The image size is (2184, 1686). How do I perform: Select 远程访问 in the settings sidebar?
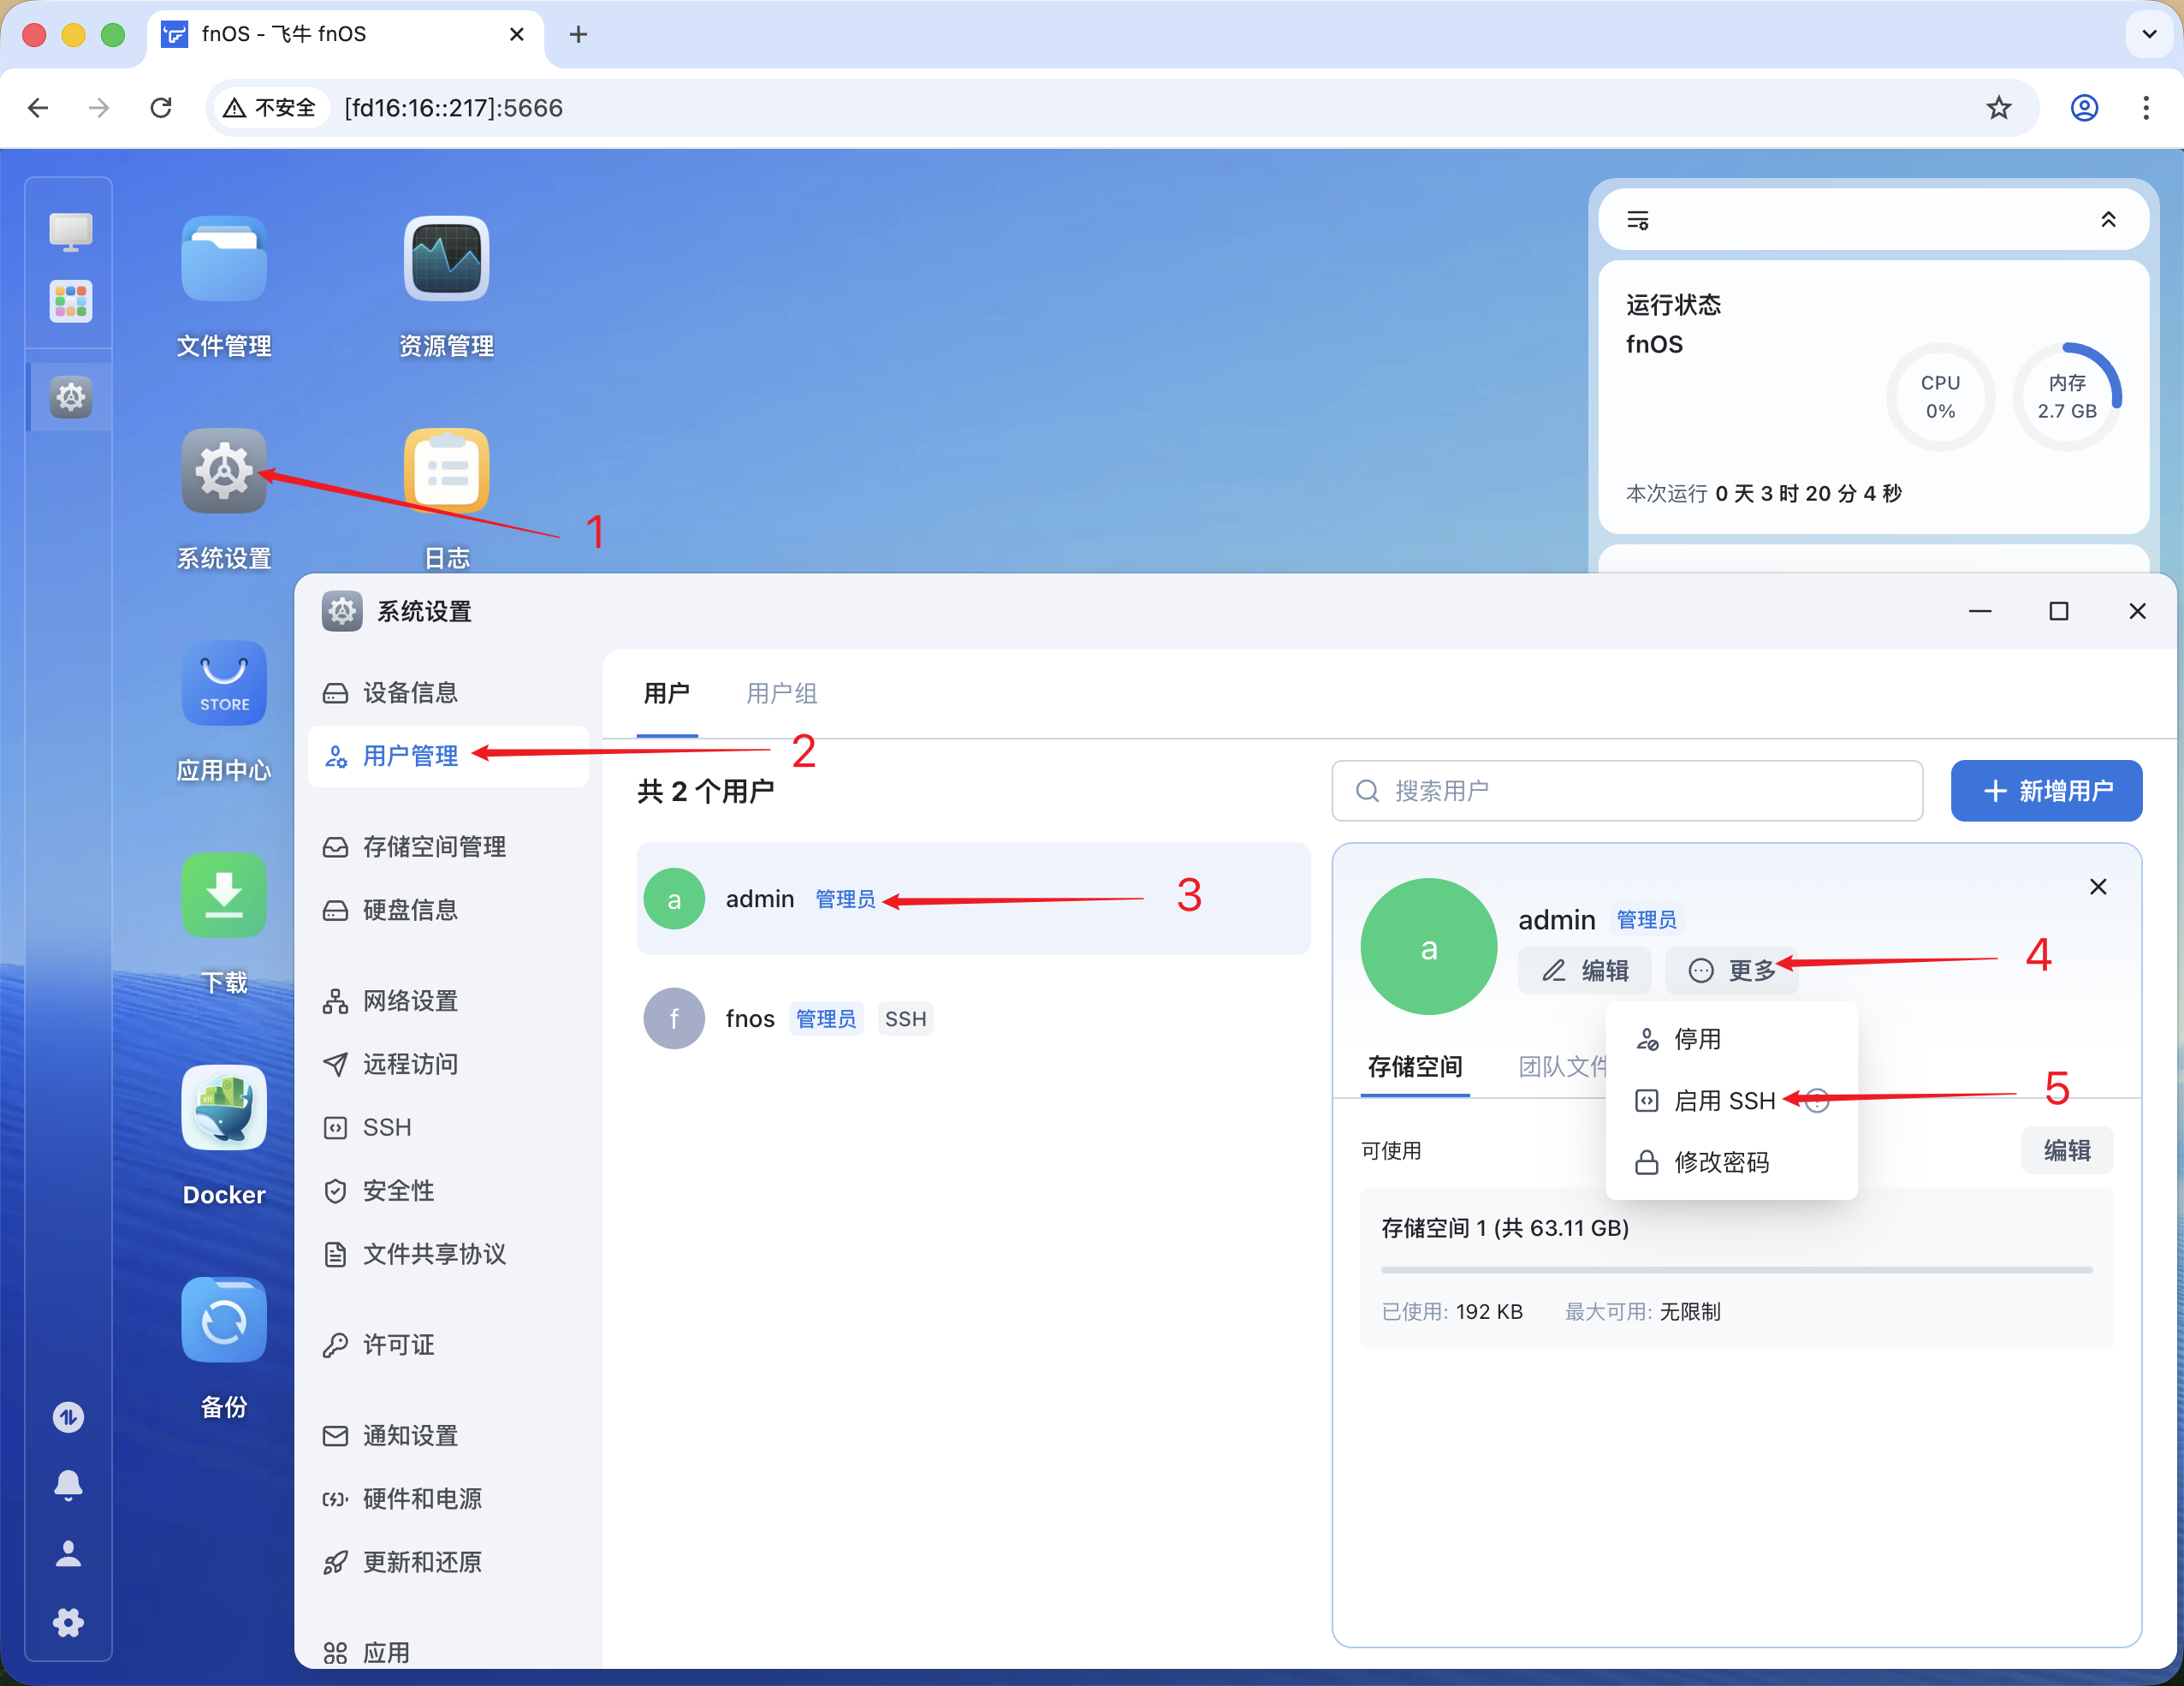[410, 1064]
